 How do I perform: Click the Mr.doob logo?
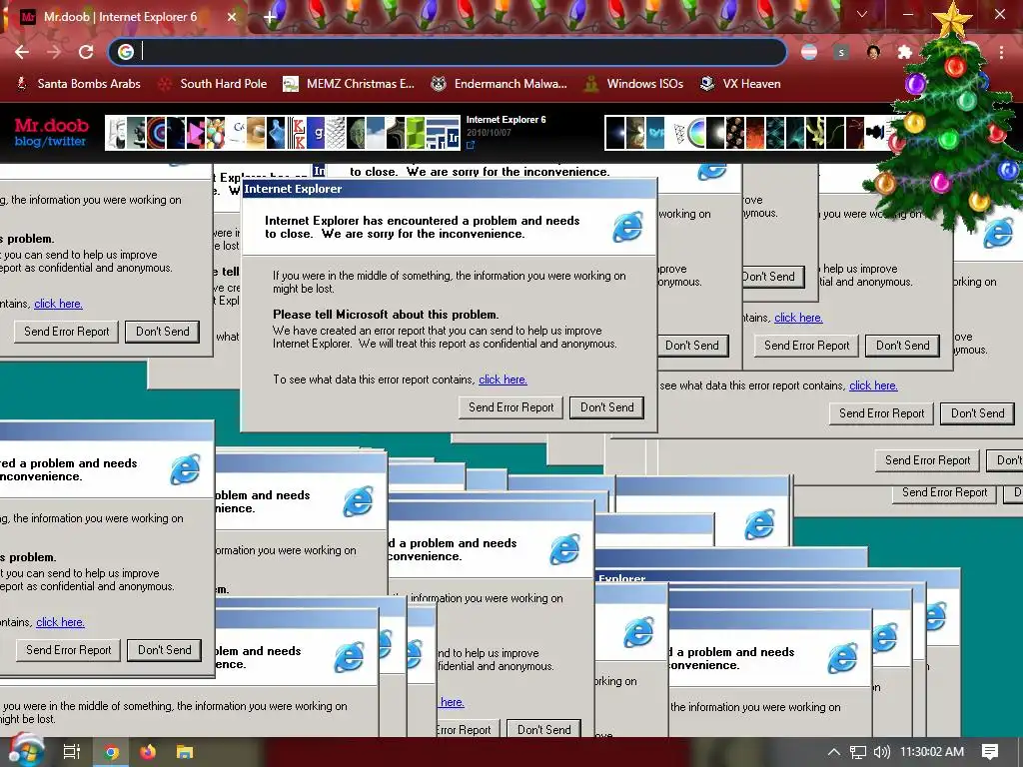(x=51, y=125)
